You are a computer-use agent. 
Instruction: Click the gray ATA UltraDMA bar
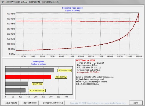coord(15,90)
